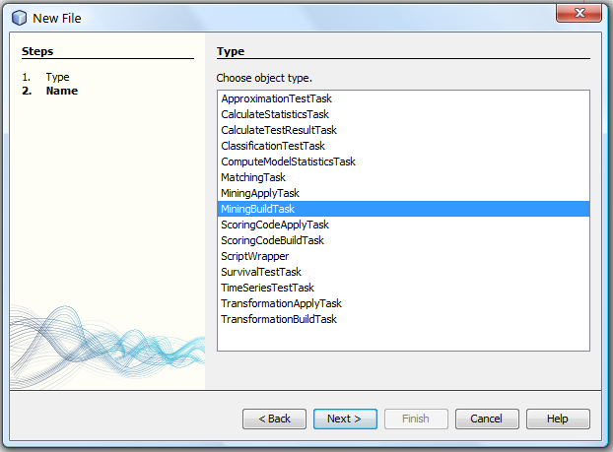
Task: Pick ClassificationTestTask in the list
Action: tap(273, 146)
